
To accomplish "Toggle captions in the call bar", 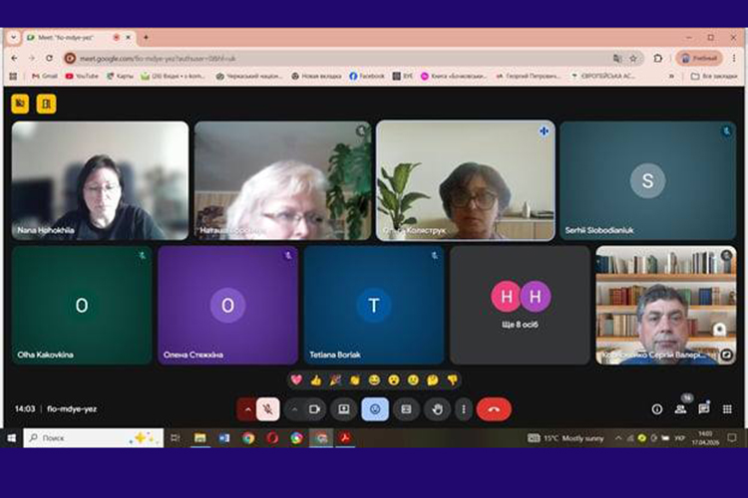I will 406,408.
